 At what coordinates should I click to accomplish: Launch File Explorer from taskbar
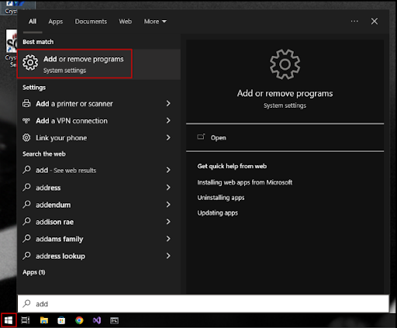44,320
